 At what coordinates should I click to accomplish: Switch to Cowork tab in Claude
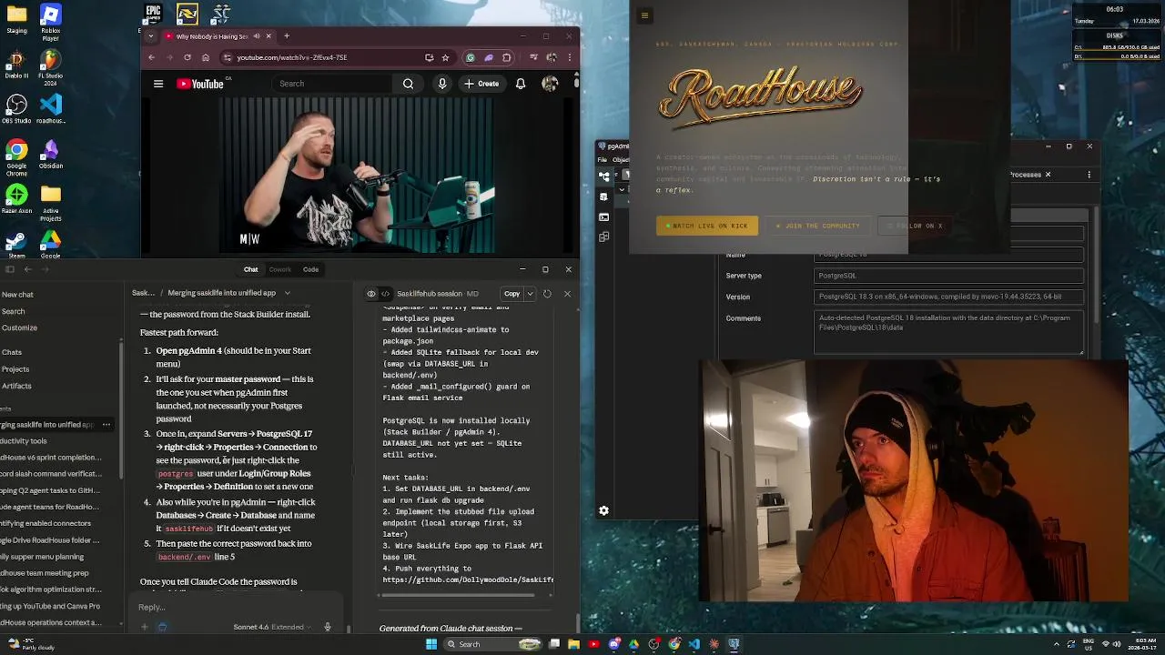(x=280, y=269)
